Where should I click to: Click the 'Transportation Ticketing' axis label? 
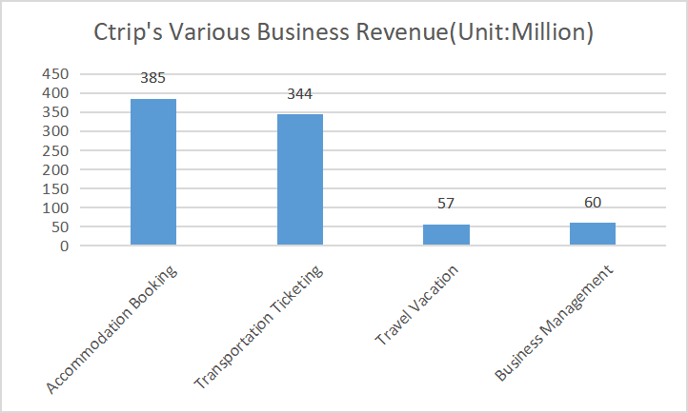point(259,327)
